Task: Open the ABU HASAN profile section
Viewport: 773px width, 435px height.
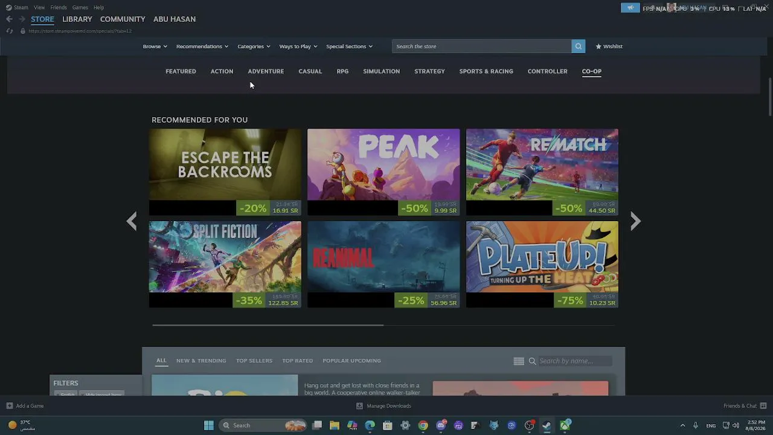Action: click(x=175, y=19)
